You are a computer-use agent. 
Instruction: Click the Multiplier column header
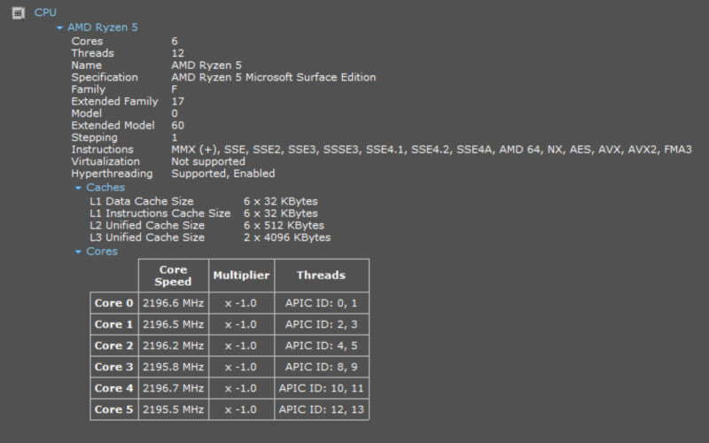(241, 276)
